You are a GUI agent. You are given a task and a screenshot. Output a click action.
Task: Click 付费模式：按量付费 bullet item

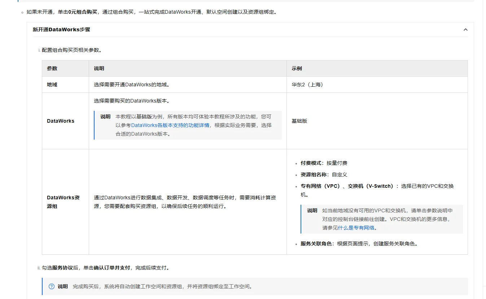(324, 163)
